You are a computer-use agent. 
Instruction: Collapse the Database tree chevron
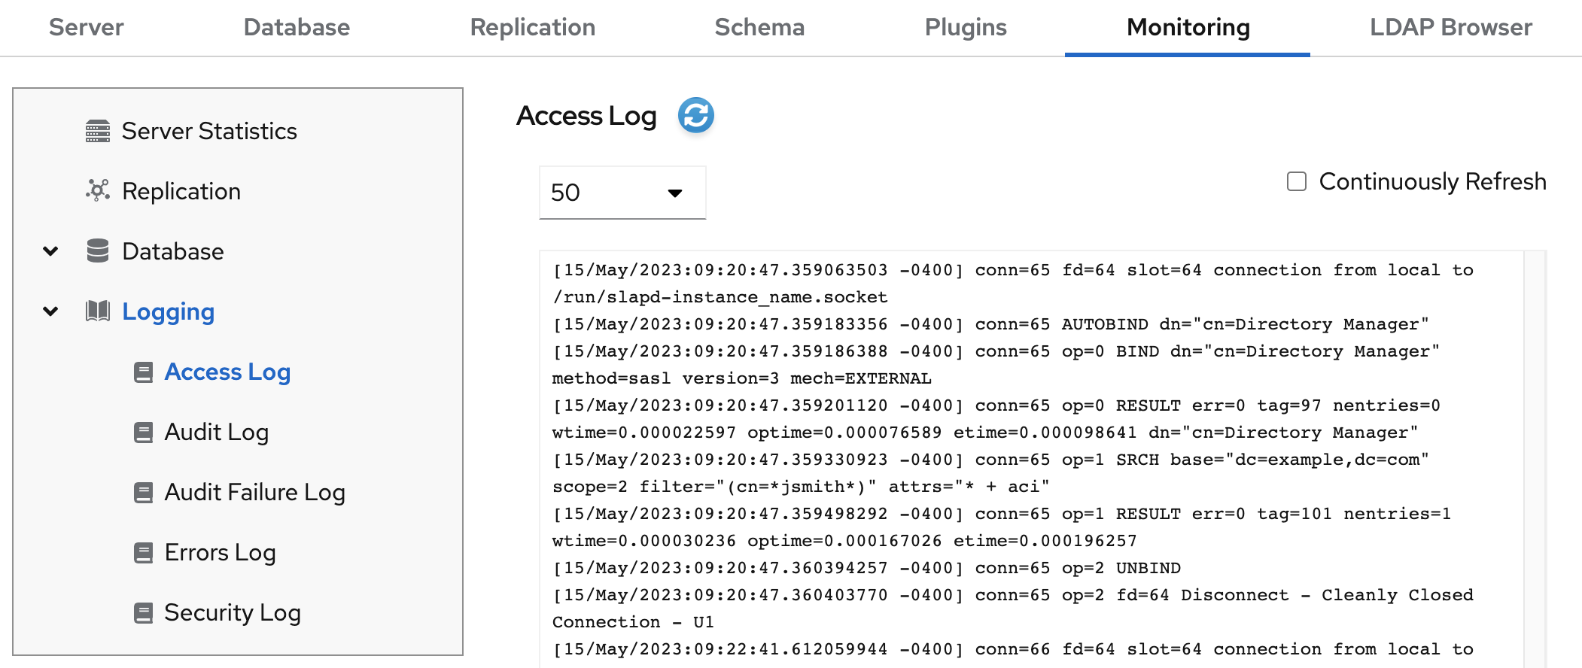point(50,250)
